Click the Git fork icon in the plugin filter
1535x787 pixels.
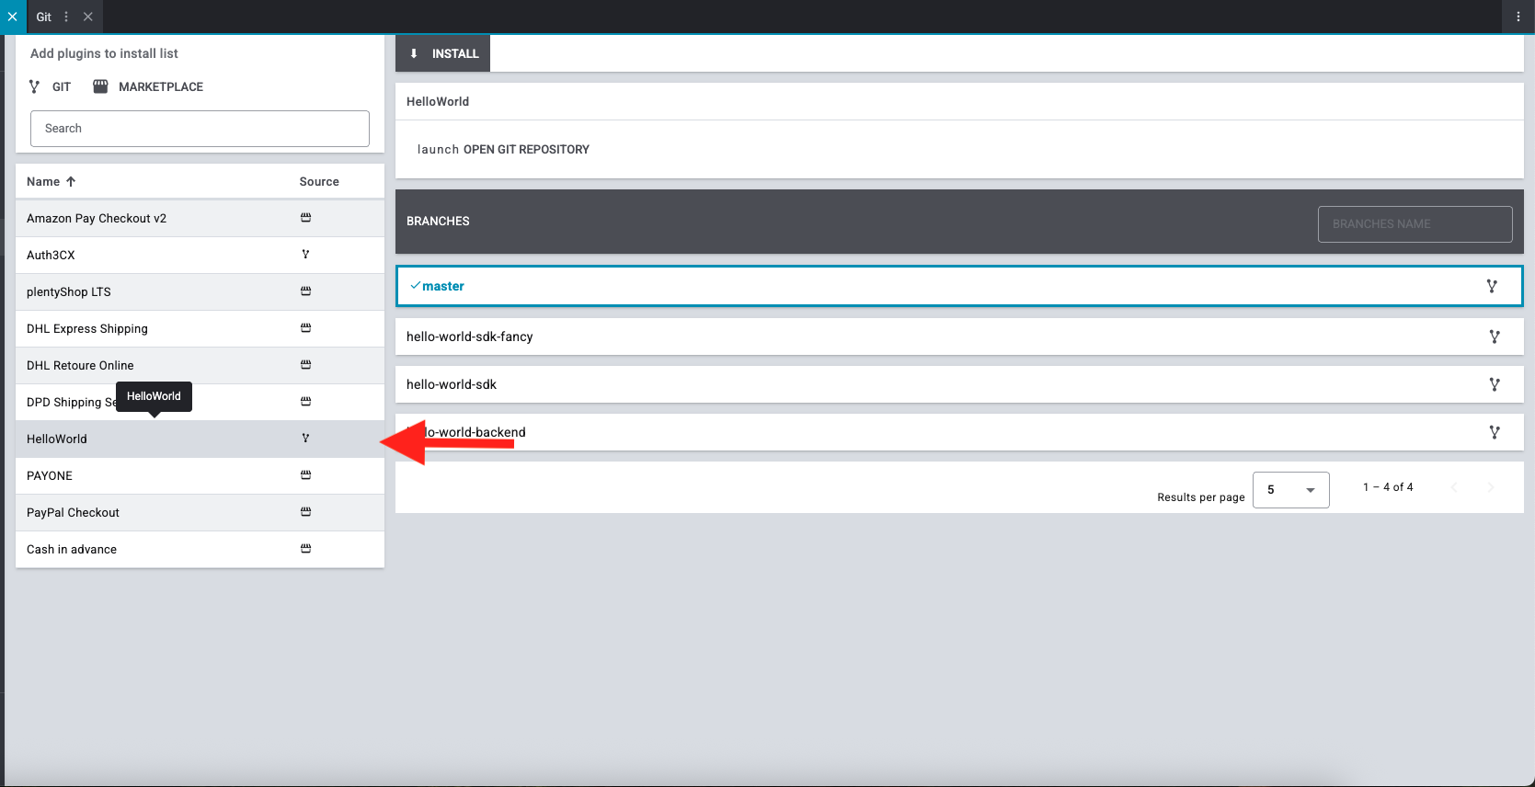click(34, 86)
